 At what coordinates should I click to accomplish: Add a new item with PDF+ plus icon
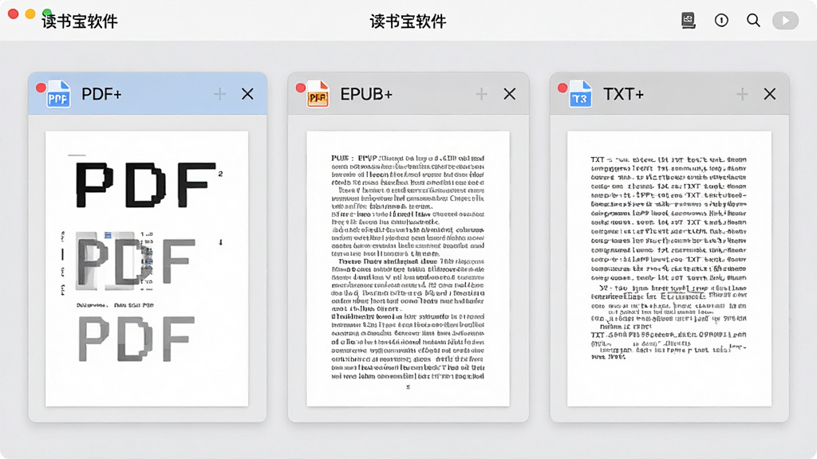click(x=220, y=94)
